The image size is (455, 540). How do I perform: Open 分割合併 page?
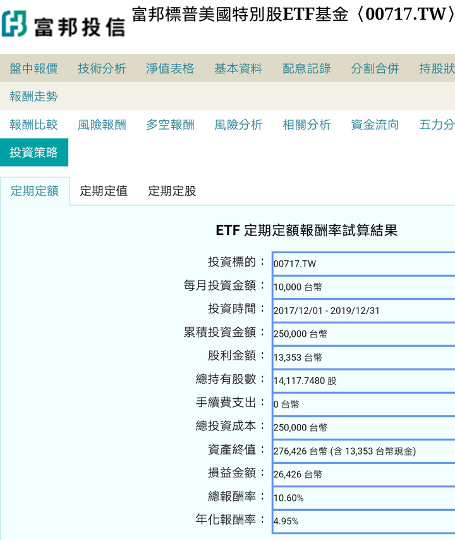point(375,68)
